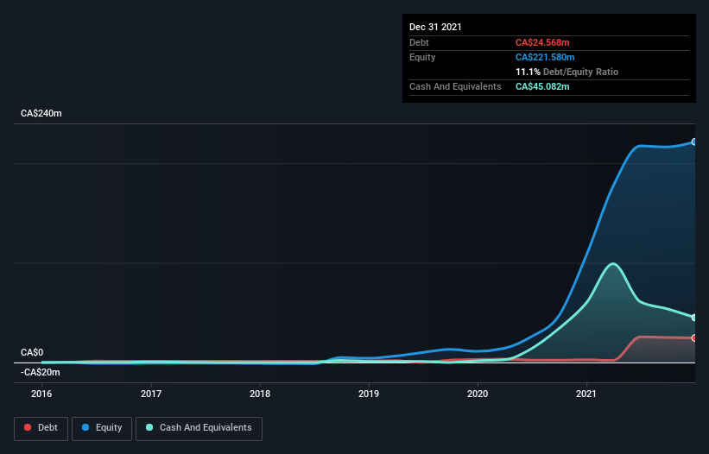Click the teal Cash end-point marker

click(694, 318)
